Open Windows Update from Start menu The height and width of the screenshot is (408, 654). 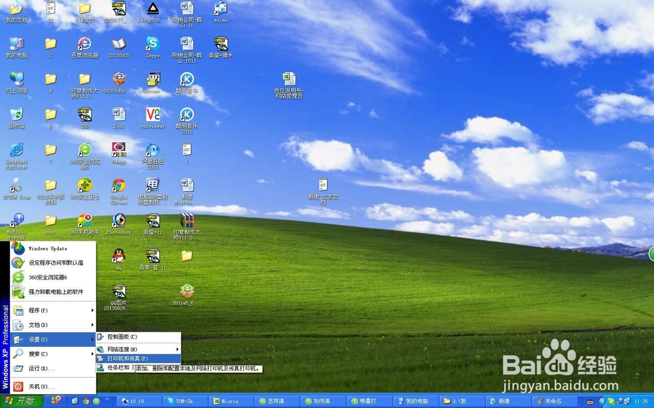pos(53,249)
